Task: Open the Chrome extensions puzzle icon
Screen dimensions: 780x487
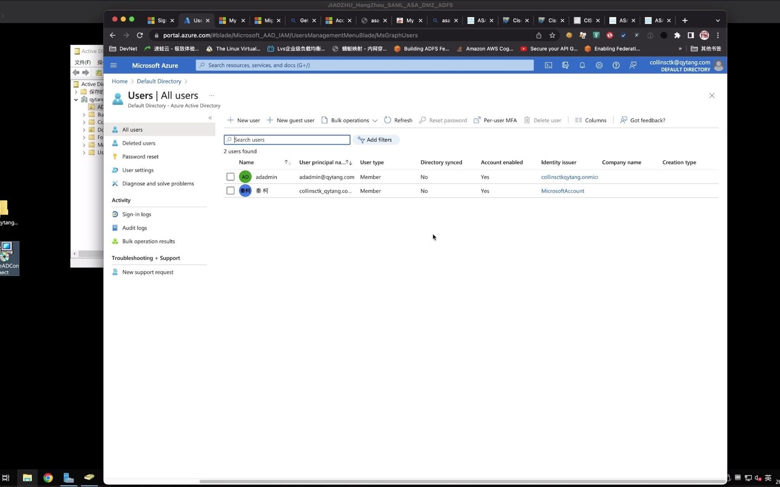Action: pos(677,35)
